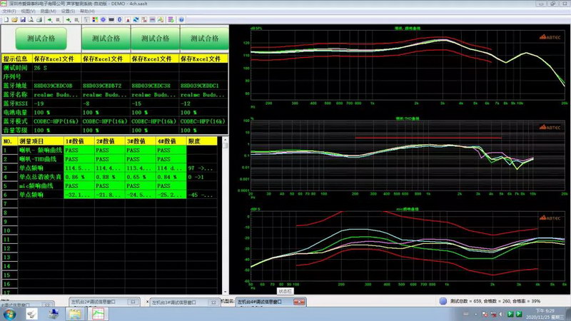The image size is (571, 321).
Task: Select the 蓝牙RSSI value -19
Action: (x=56, y=103)
